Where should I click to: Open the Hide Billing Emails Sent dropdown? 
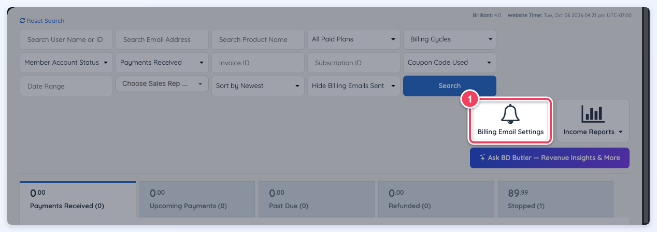click(x=354, y=86)
